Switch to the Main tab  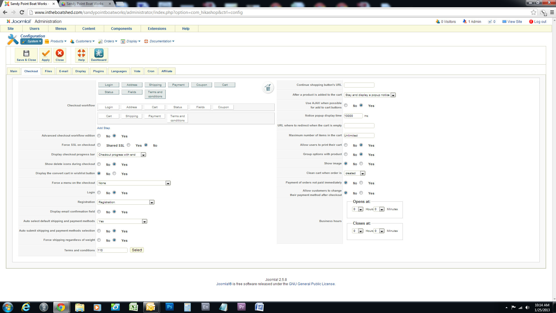pyautogui.click(x=14, y=71)
